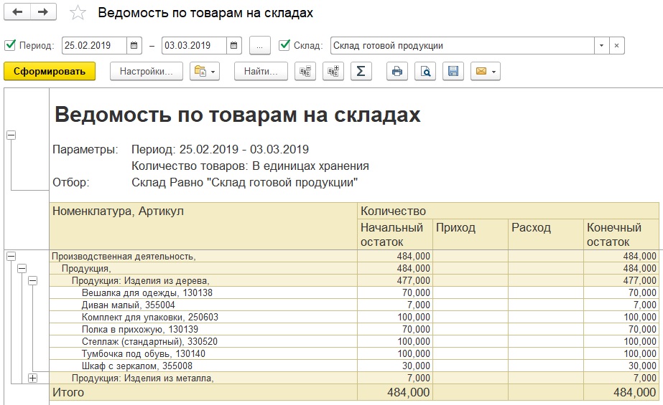Open calendar for start date 25.02.2019

coord(134,46)
